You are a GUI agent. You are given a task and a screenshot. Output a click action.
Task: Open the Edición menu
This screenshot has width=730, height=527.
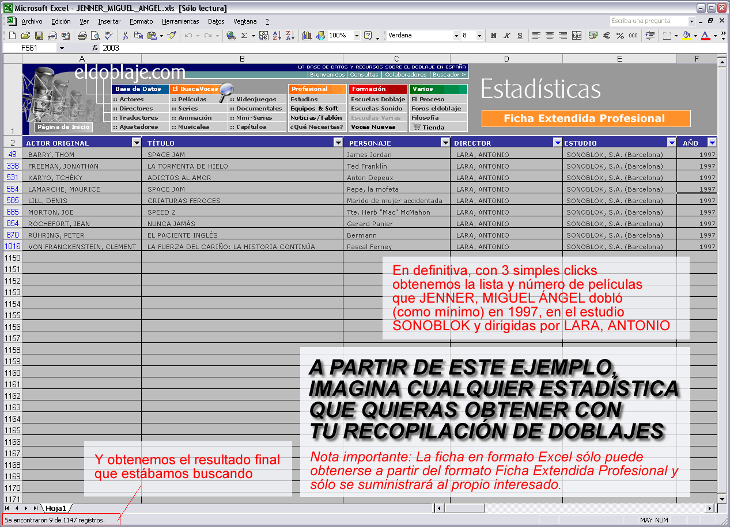click(x=61, y=21)
